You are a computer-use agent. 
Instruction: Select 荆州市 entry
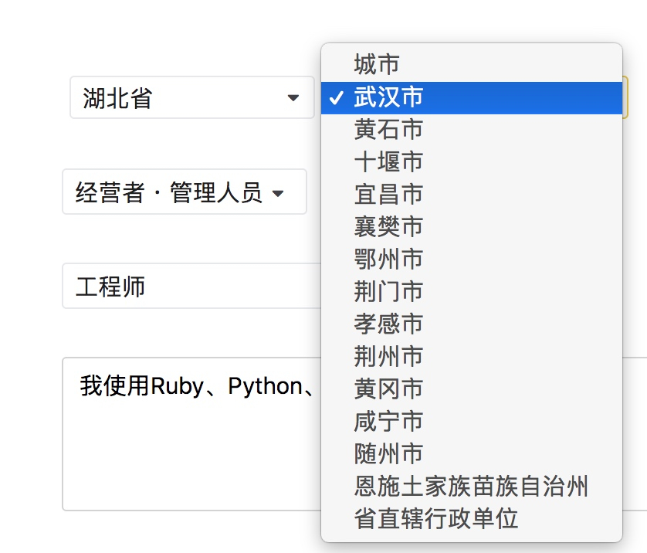471,356
